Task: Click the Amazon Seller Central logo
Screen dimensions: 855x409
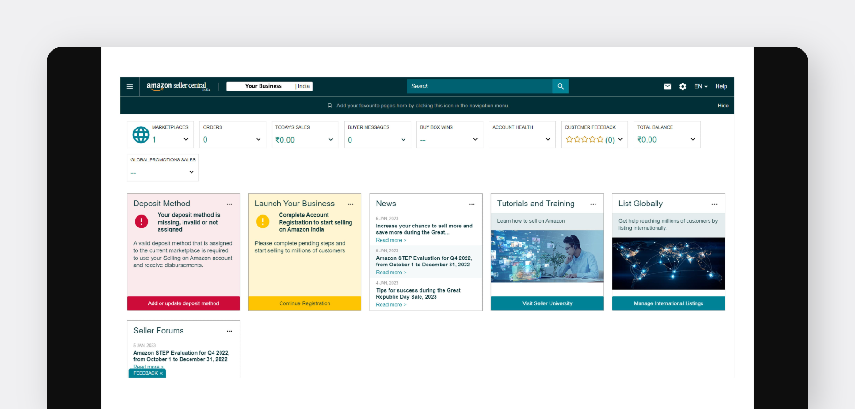Action: click(x=178, y=86)
